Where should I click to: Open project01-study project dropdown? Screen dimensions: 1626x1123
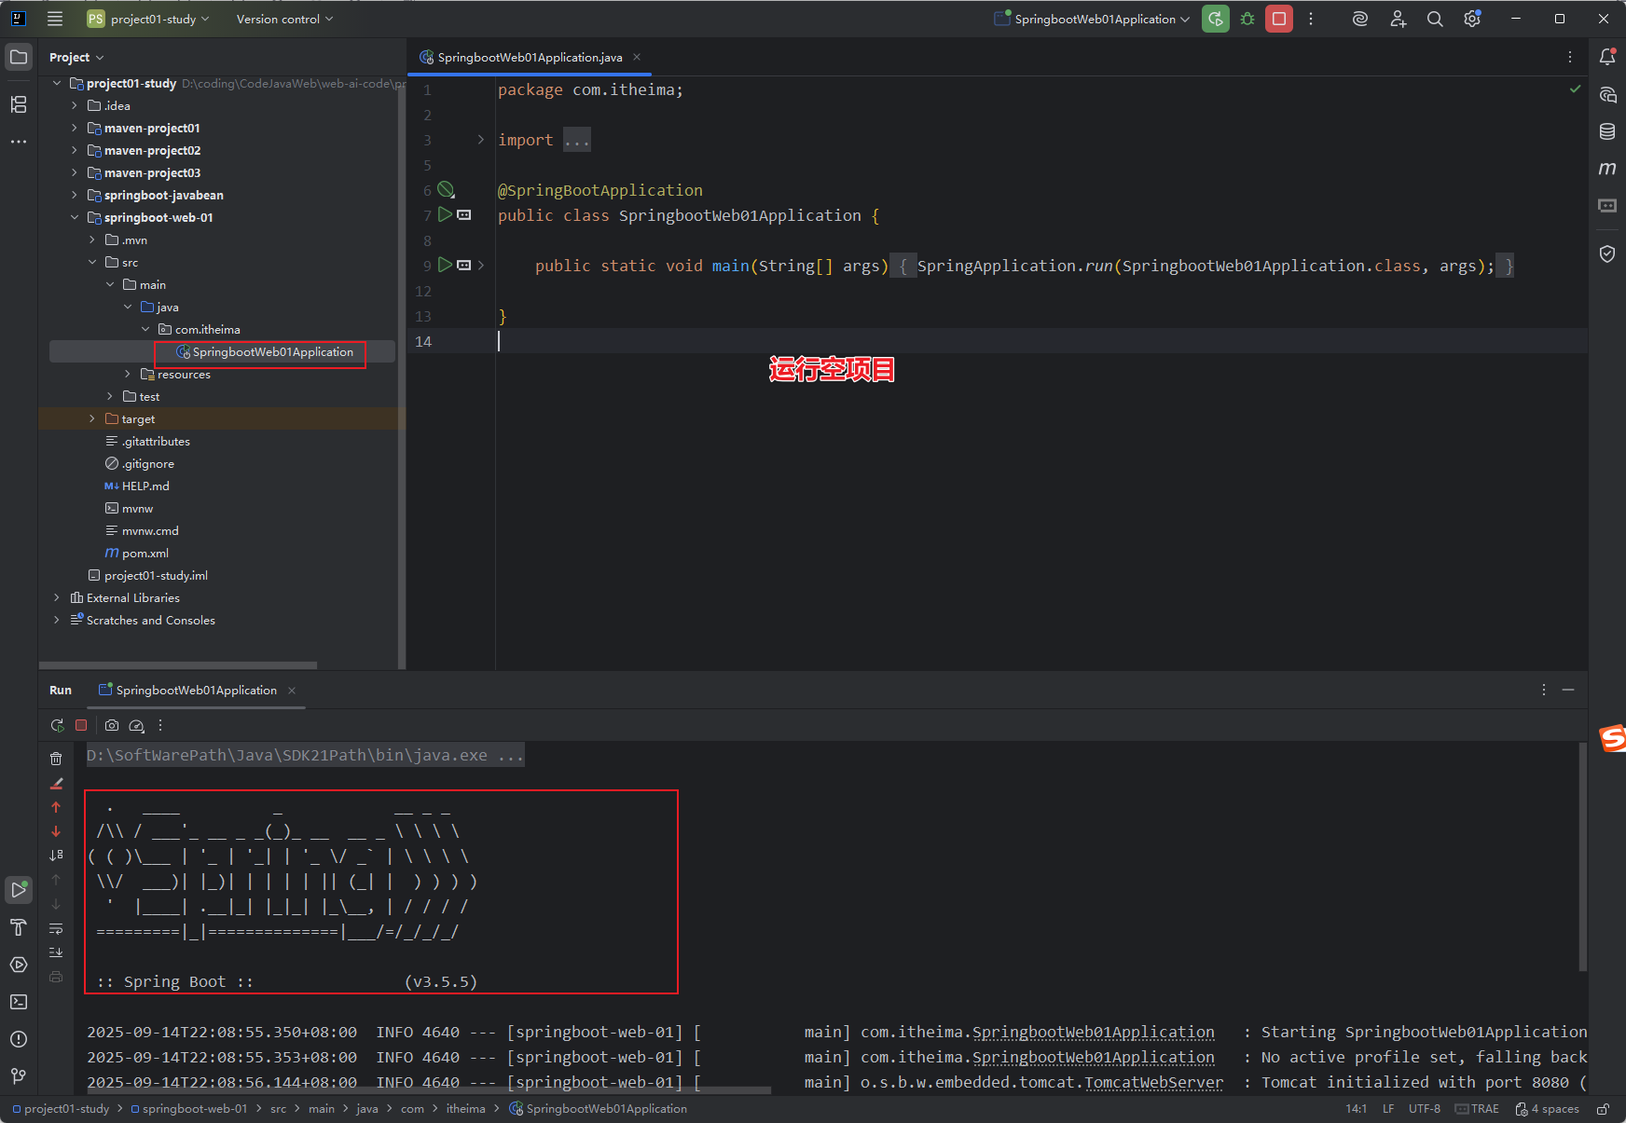[148, 19]
